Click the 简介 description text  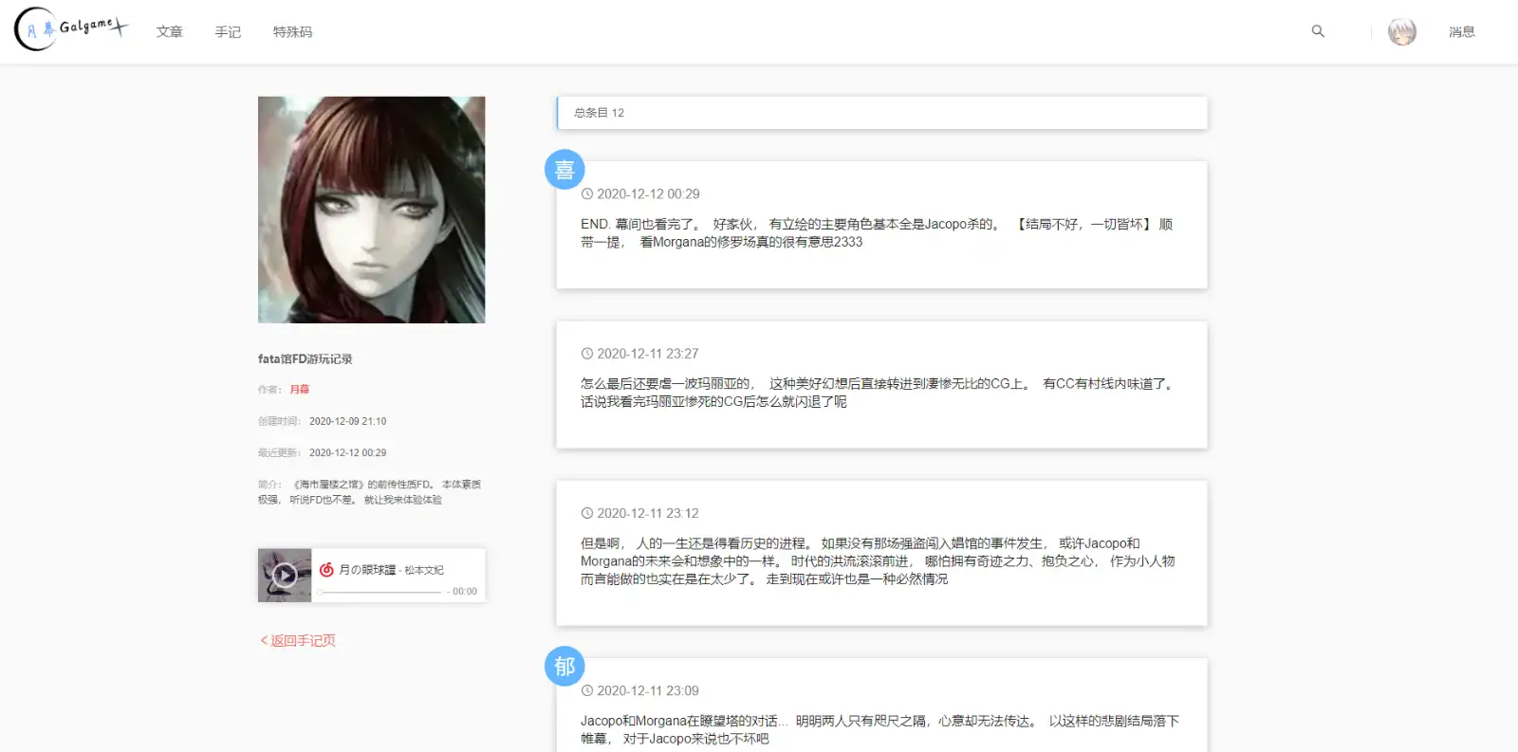pos(370,492)
